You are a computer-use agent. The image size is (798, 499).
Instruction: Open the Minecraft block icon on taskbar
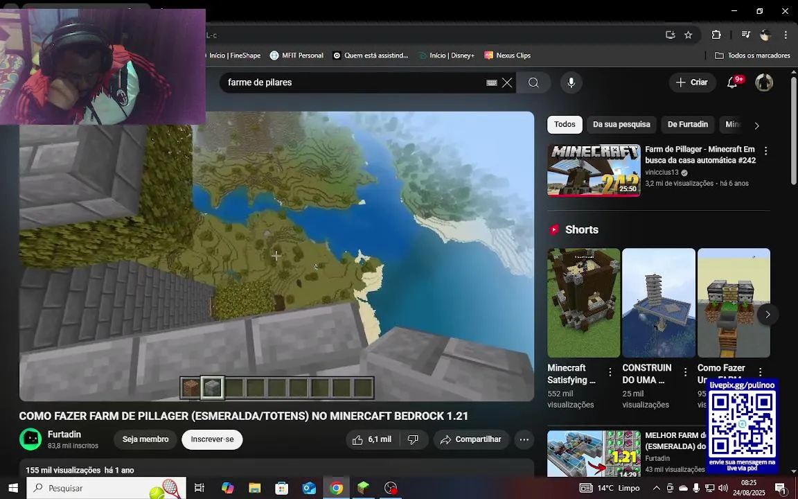(364, 488)
